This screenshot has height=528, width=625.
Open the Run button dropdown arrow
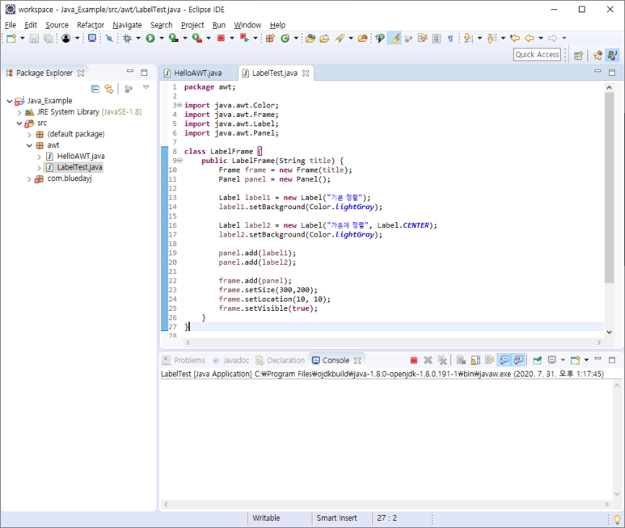162,38
